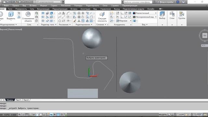208x117 pixels.
Task: Toggle the МОДЕЛЬ space button in status bar
Action: point(162,115)
